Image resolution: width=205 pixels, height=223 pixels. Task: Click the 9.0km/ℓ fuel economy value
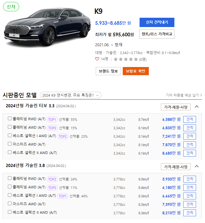tap(143, 179)
